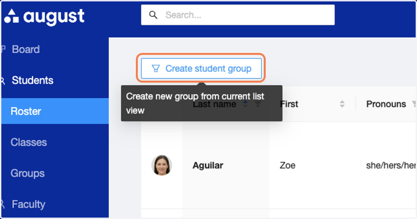Click the first name Zoe

point(287,165)
